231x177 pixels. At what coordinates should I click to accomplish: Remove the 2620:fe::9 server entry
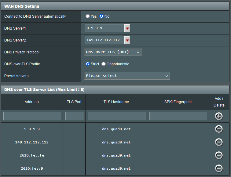pyautogui.click(x=219, y=168)
